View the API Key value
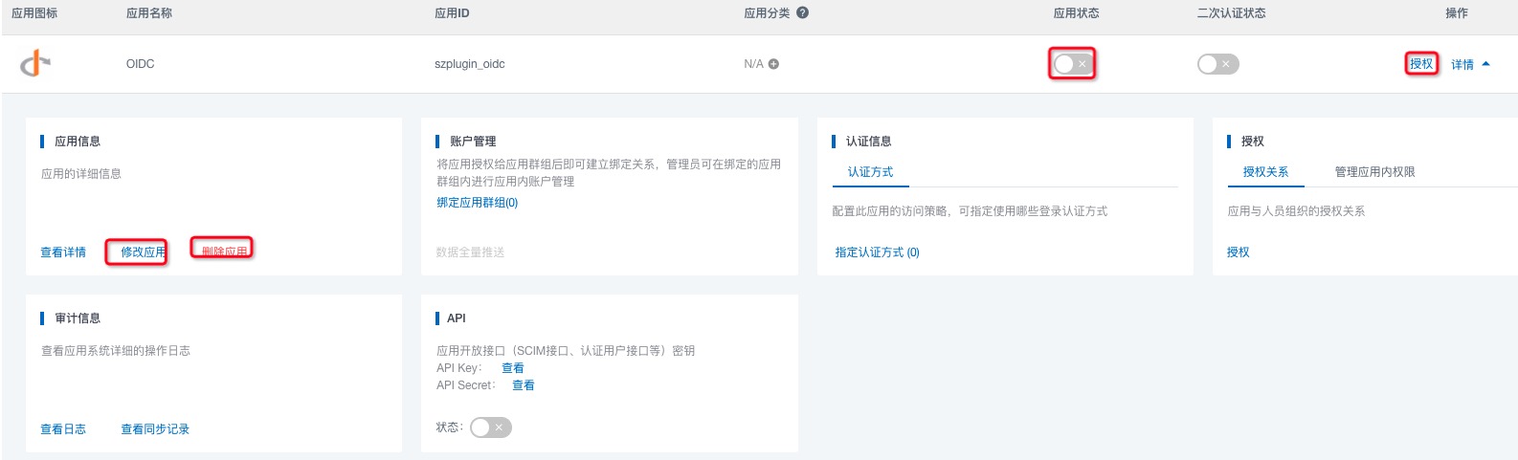 pos(513,368)
